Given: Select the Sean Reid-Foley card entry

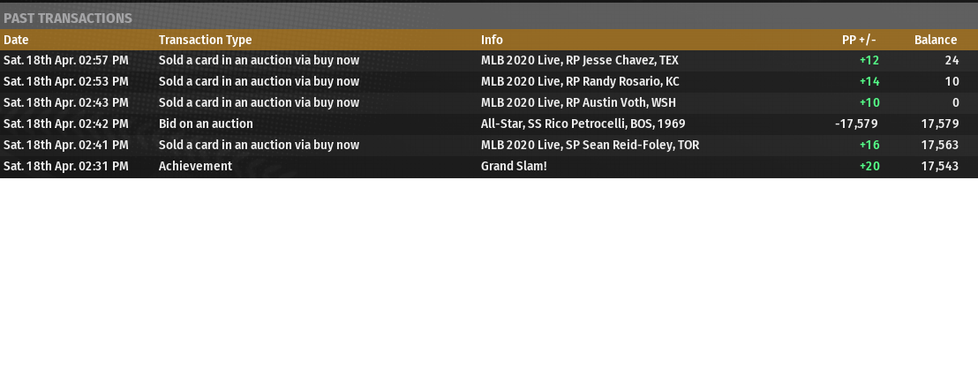Looking at the screenshot, I should (590, 146).
